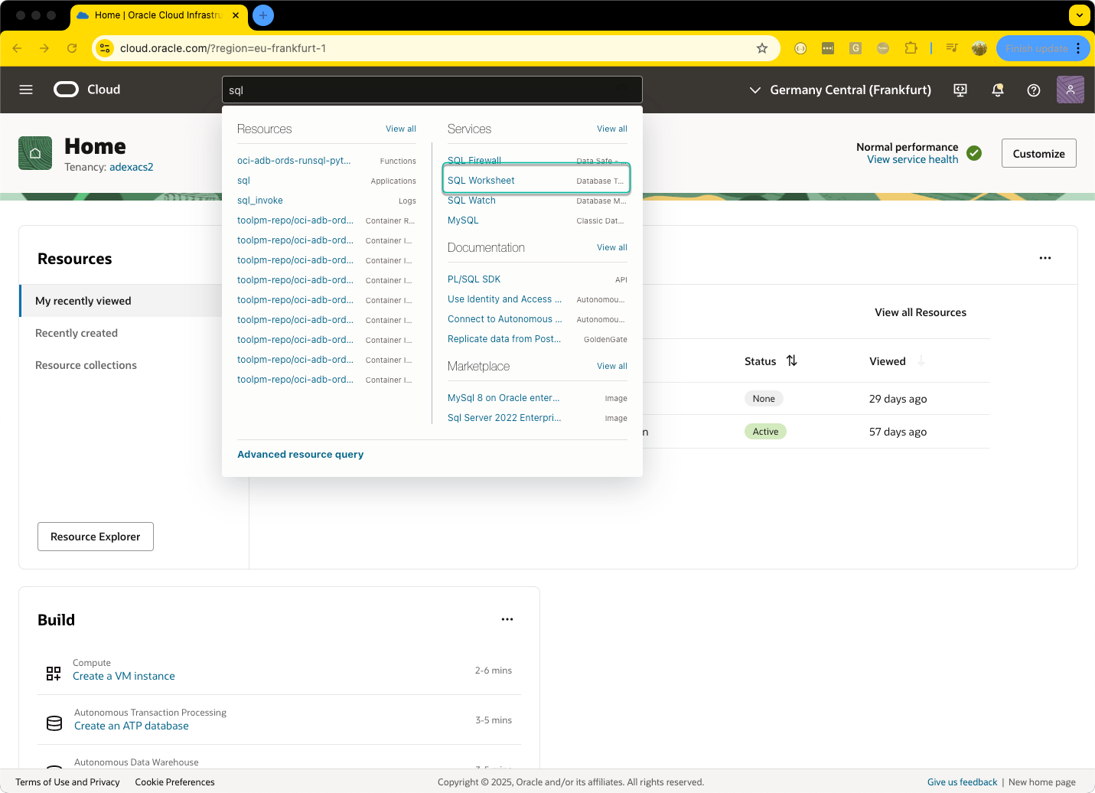Click the Oracle Cloud logo

point(87,90)
